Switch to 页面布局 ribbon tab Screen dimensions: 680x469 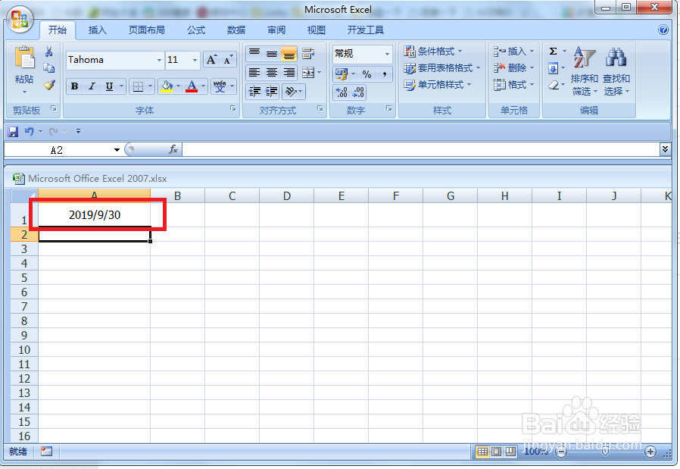(x=147, y=30)
